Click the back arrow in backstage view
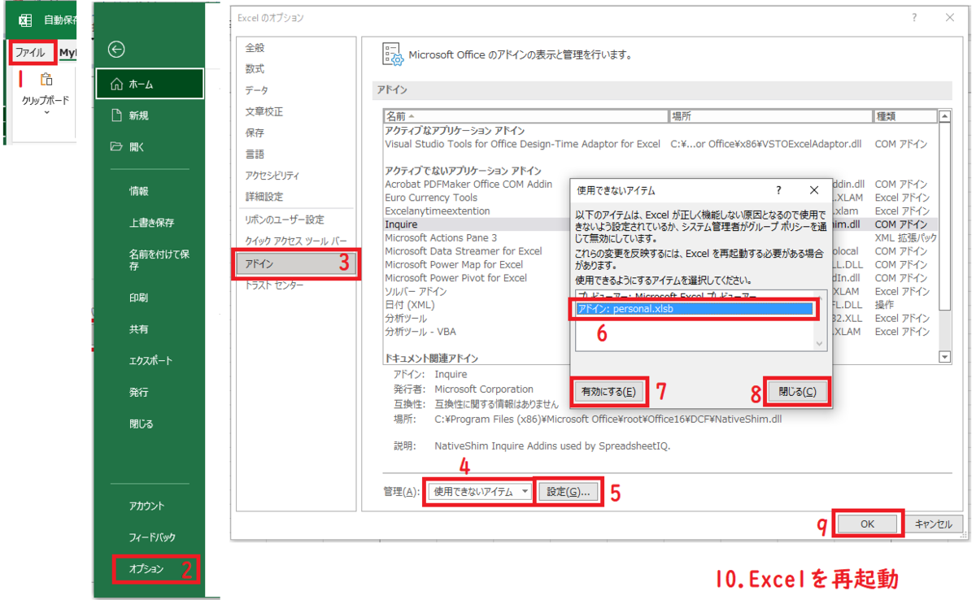The image size is (976, 600). click(x=116, y=50)
